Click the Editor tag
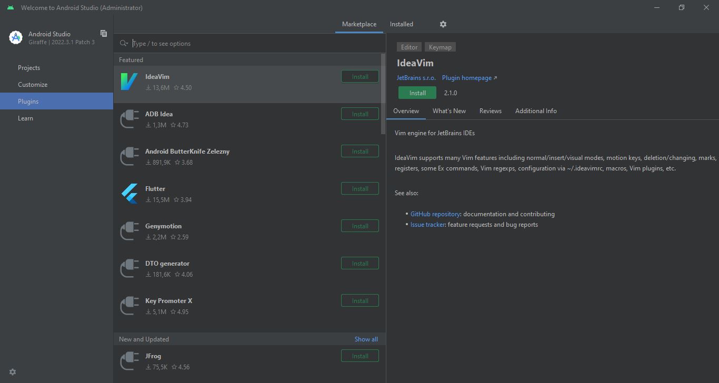Image resolution: width=719 pixels, height=383 pixels. tap(409, 47)
